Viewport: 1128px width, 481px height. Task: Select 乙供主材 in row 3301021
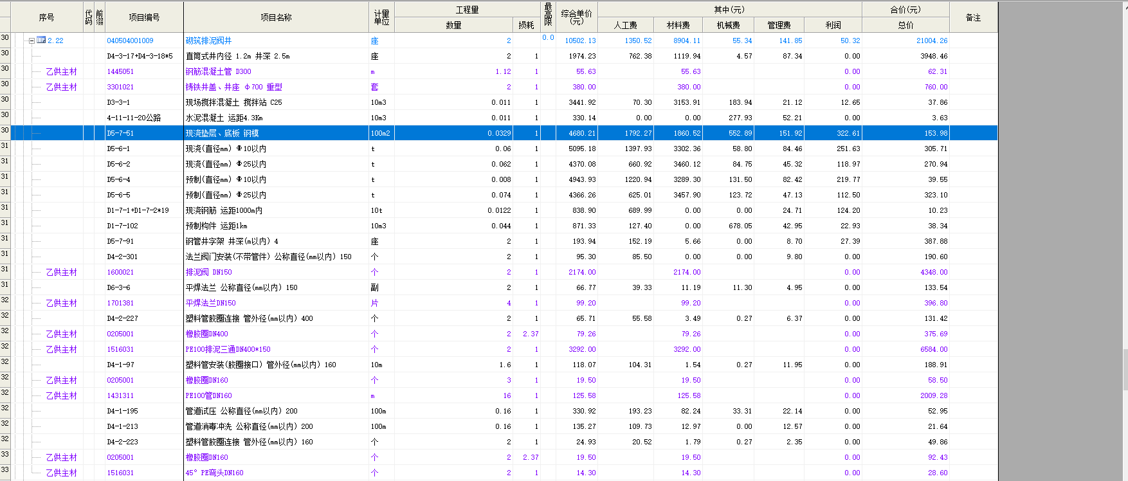pyautogui.click(x=61, y=87)
